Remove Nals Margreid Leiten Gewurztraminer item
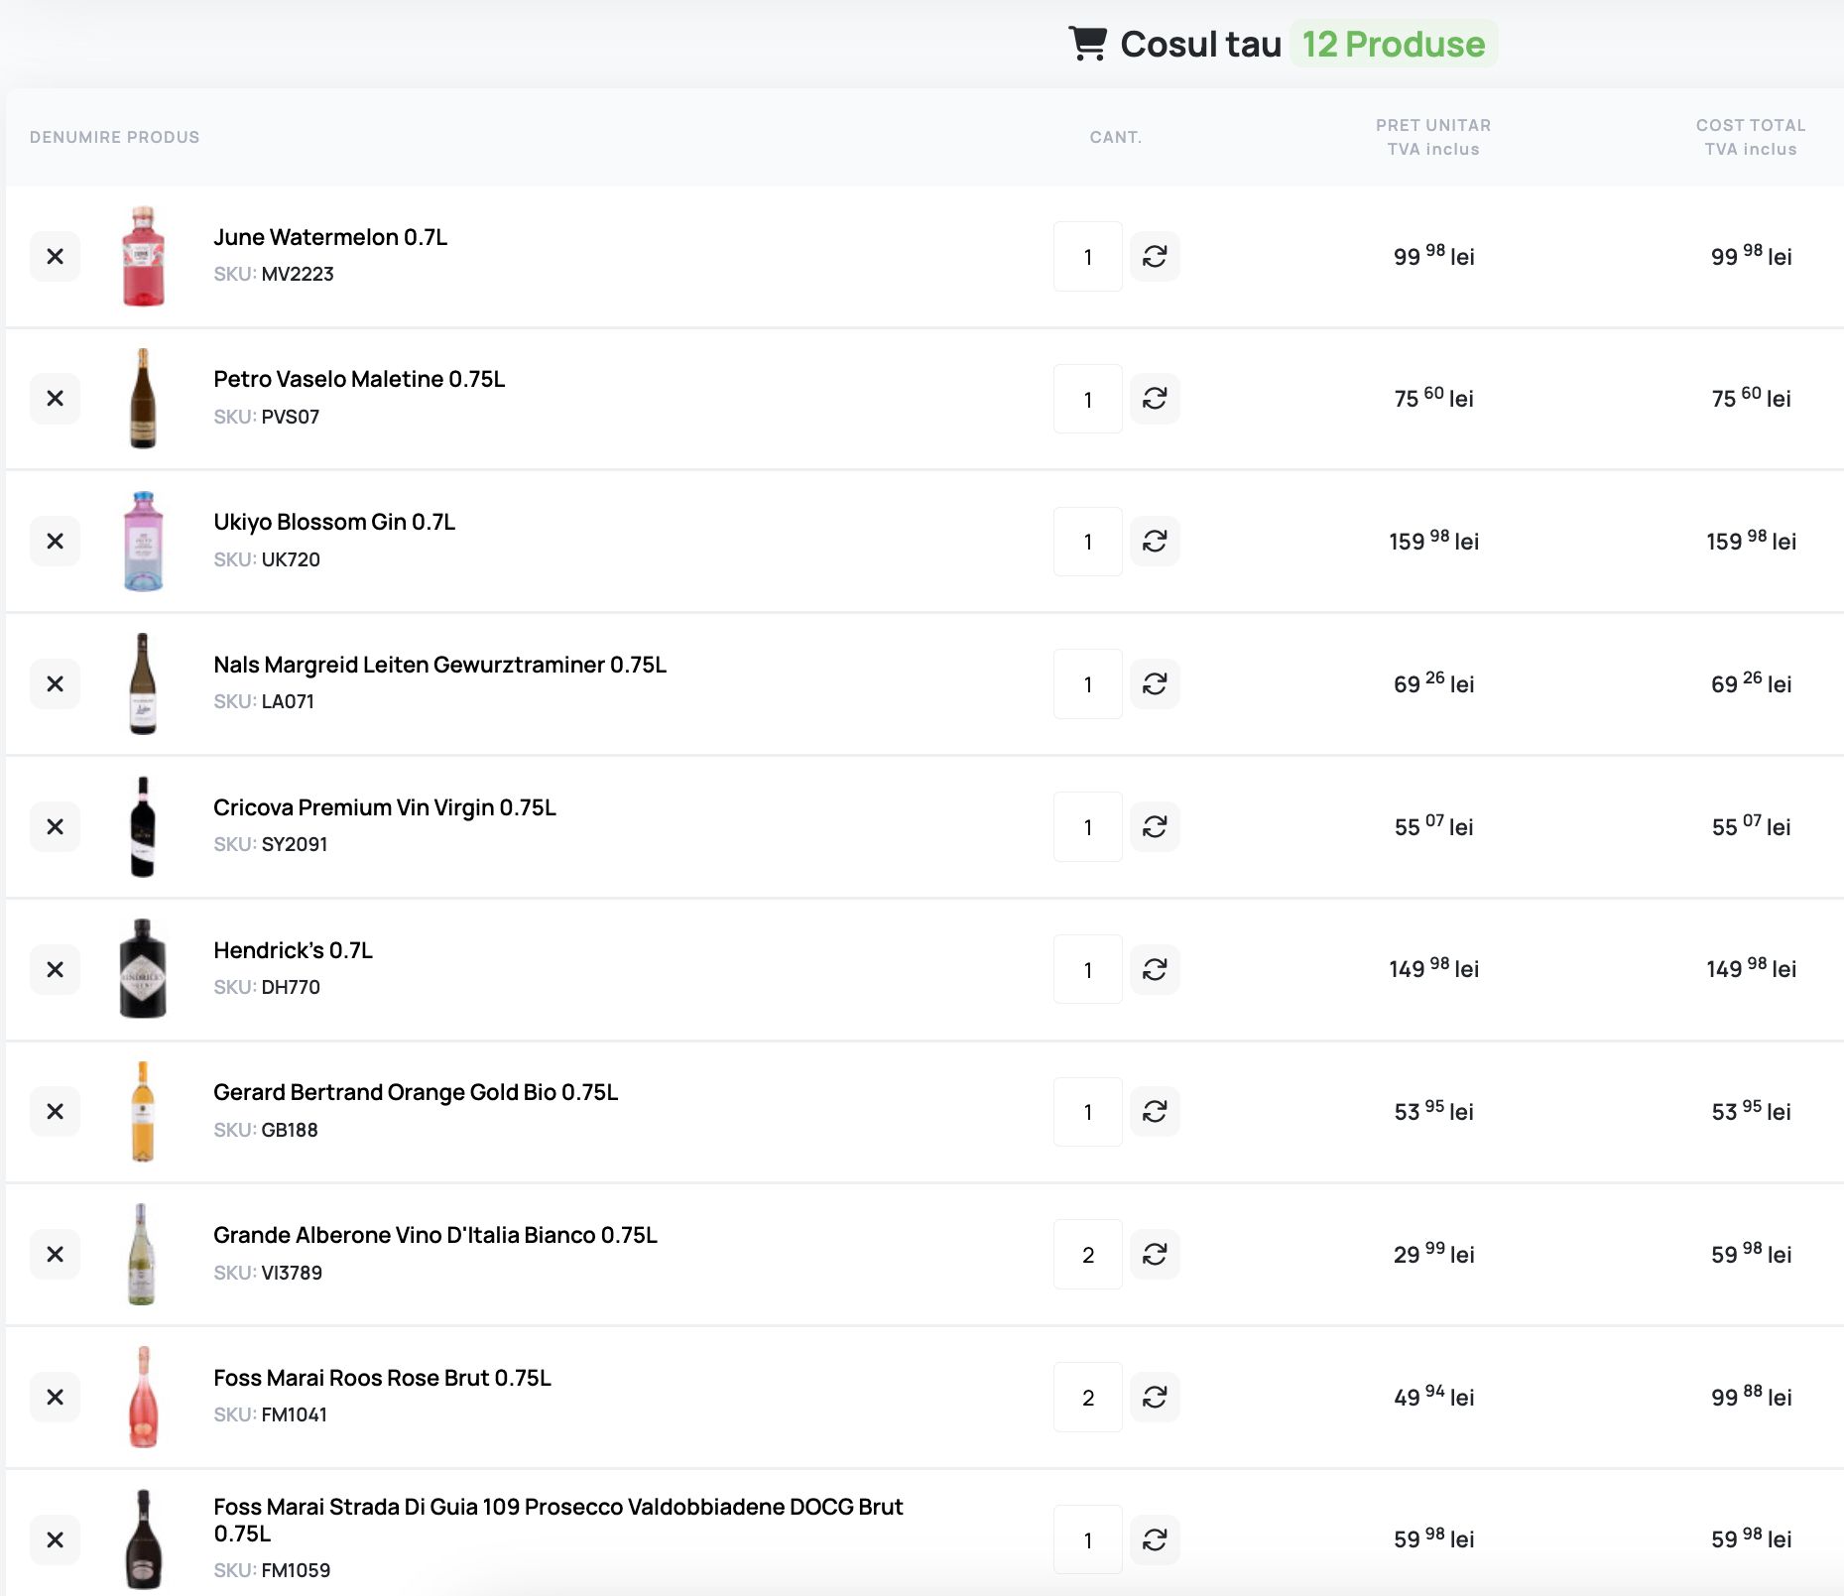1844x1596 pixels. [x=56, y=684]
